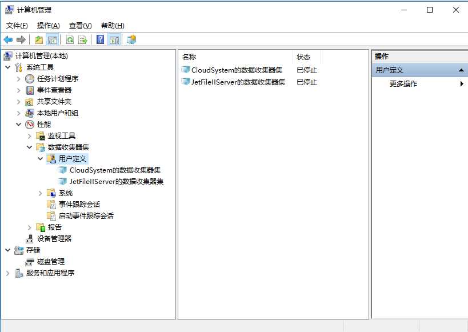
Task: Click the 事件跟踪会话 icon in tree
Action: point(51,205)
